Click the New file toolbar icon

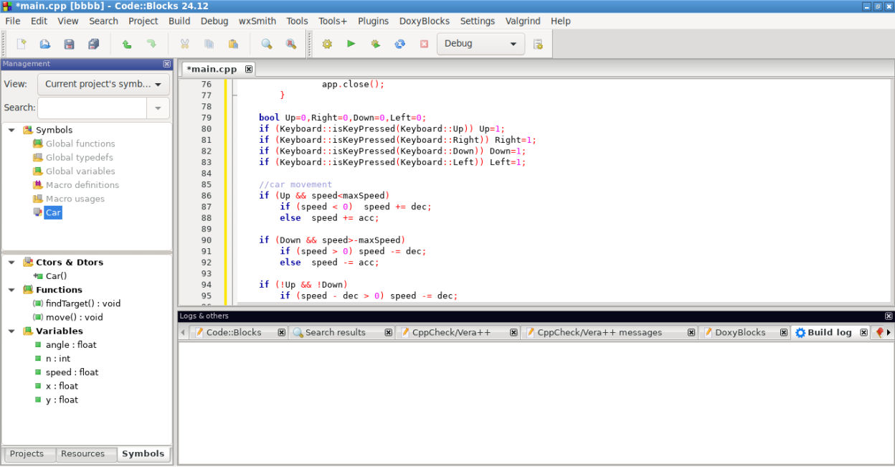22,44
